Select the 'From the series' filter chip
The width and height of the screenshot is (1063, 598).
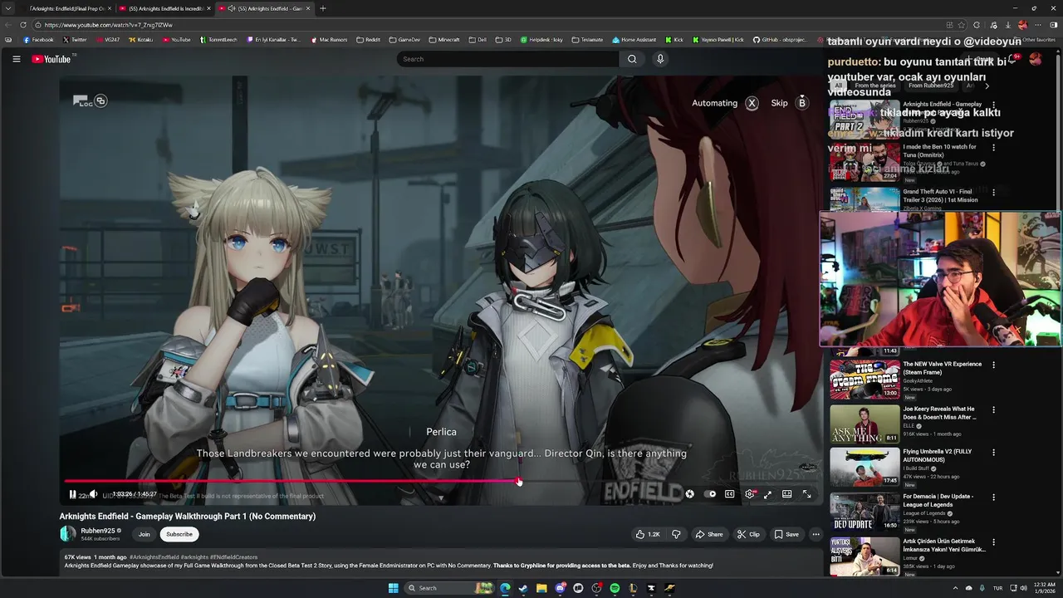[875, 86]
